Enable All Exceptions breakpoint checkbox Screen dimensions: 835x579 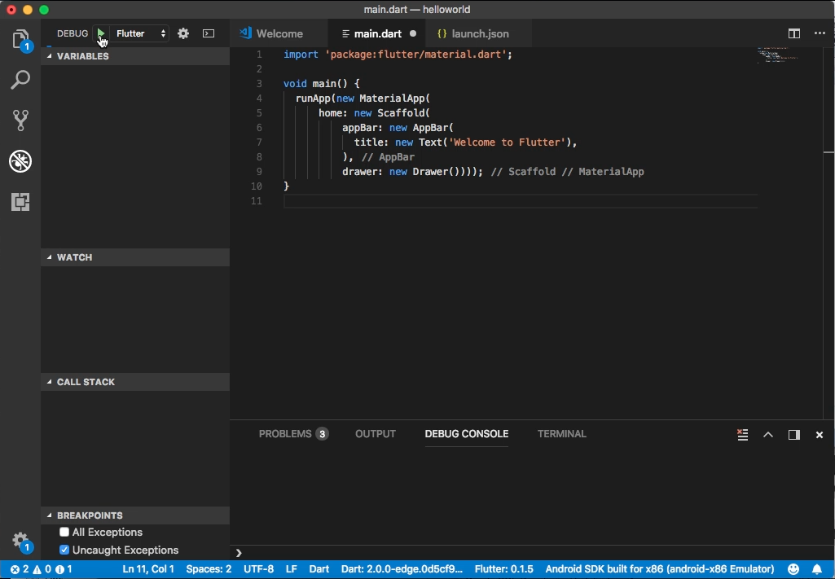64,532
